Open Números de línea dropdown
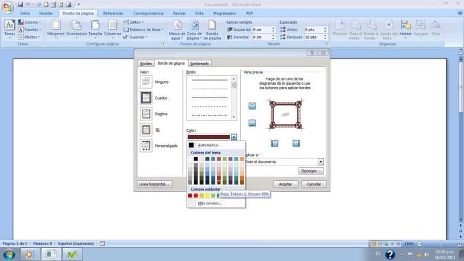This screenshot has width=464, height=261. coord(143,29)
